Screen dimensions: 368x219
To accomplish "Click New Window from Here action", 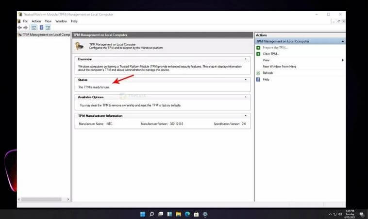I will (x=279, y=66).
